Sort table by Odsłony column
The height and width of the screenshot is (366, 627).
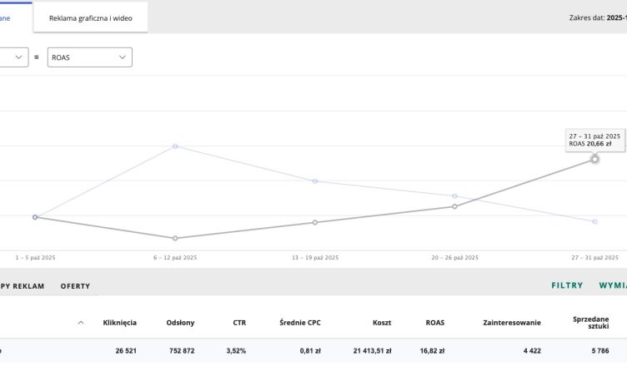click(x=180, y=322)
